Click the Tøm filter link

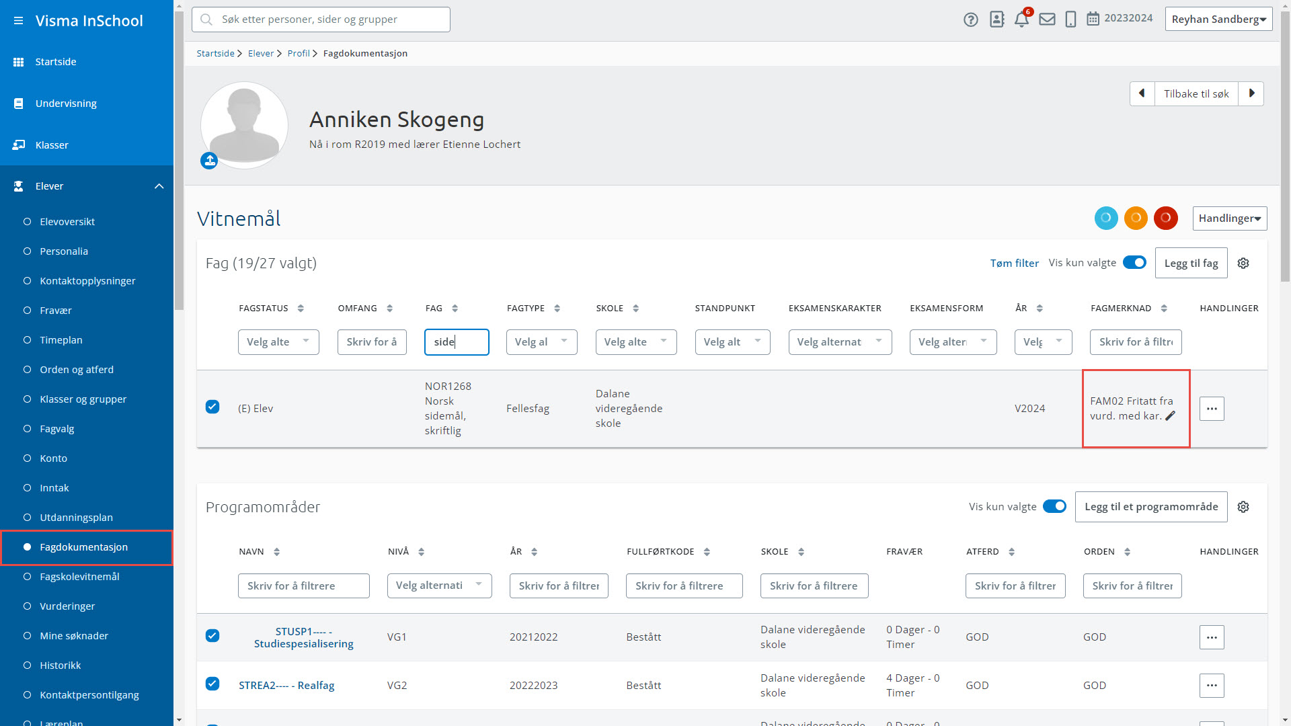pos(1014,263)
